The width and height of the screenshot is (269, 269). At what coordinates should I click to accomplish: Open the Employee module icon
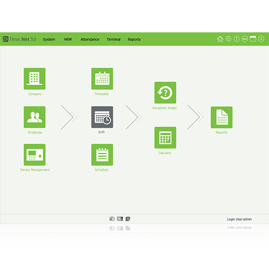[x=34, y=117]
